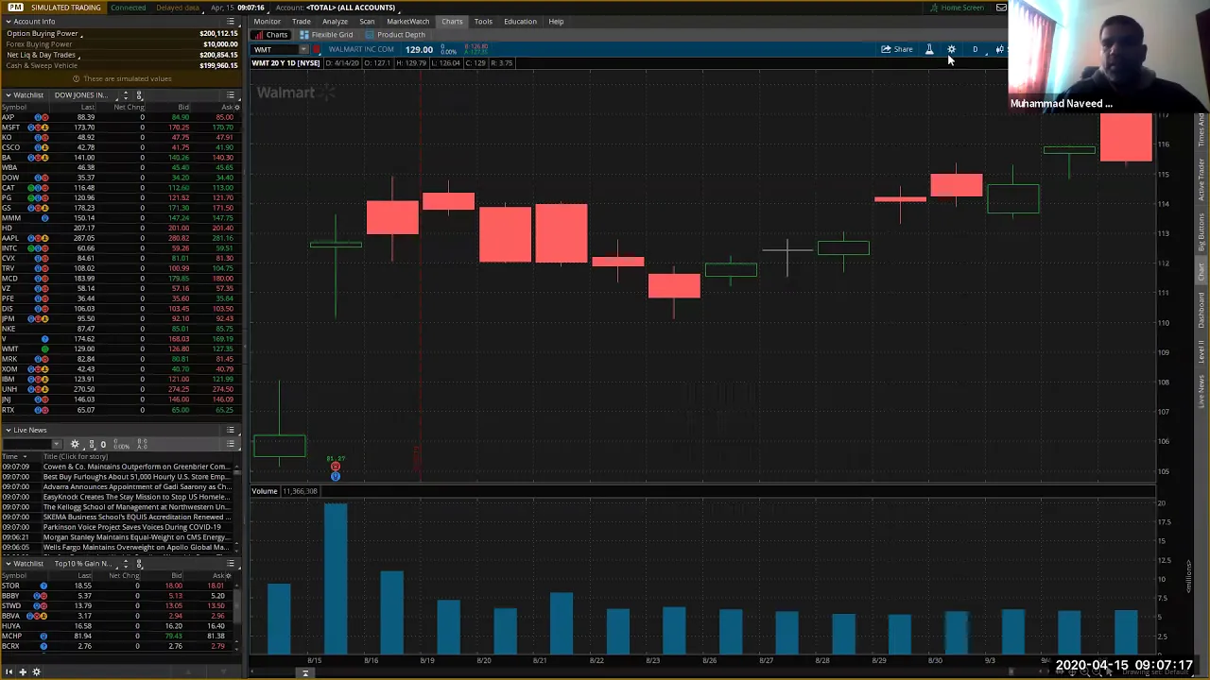
Task: Open the Education tab
Action: (520, 21)
